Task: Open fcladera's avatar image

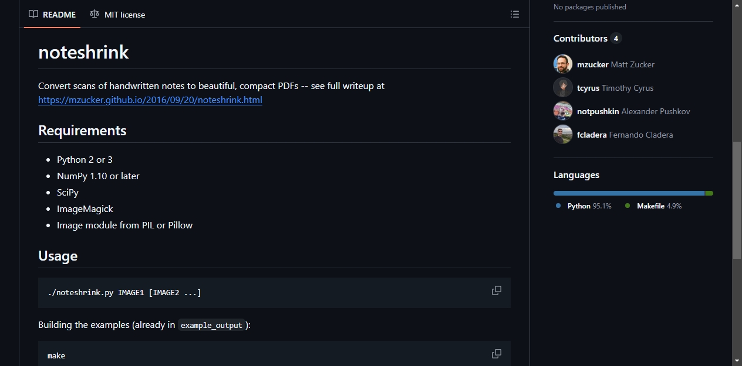Action: coord(563,135)
